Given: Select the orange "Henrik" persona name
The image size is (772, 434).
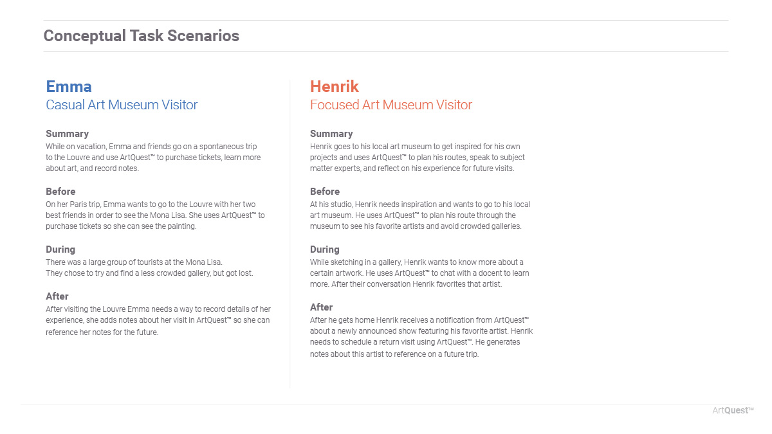Looking at the screenshot, I should (334, 86).
